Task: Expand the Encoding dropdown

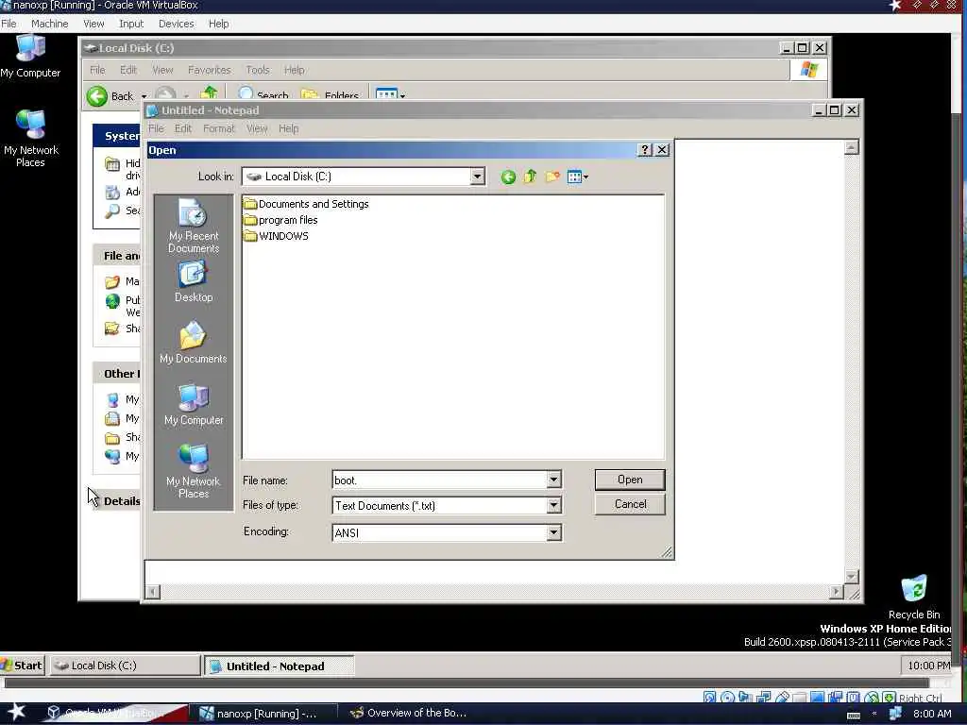Action: pos(553,532)
